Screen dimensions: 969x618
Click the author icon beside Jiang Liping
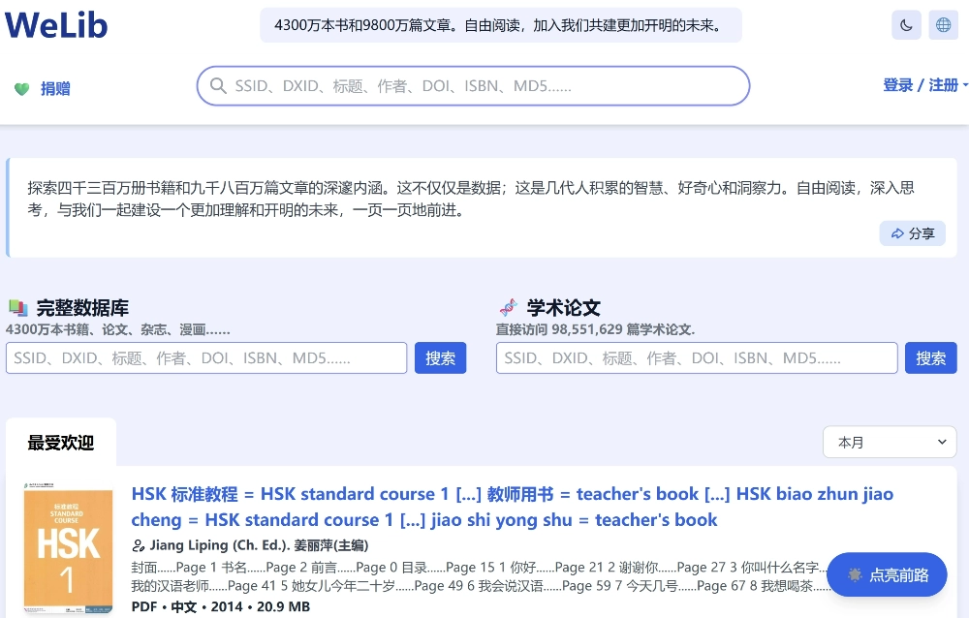pyautogui.click(x=139, y=545)
